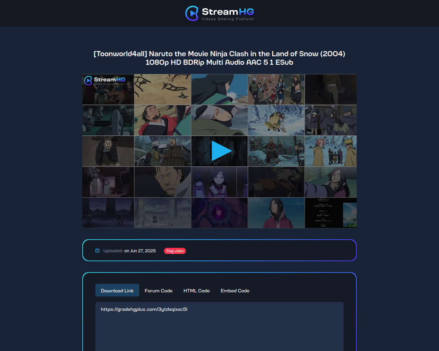Image resolution: width=439 pixels, height=351 pixels.
Task: Select the Download Link tab
Action: [x=117, y=290]
